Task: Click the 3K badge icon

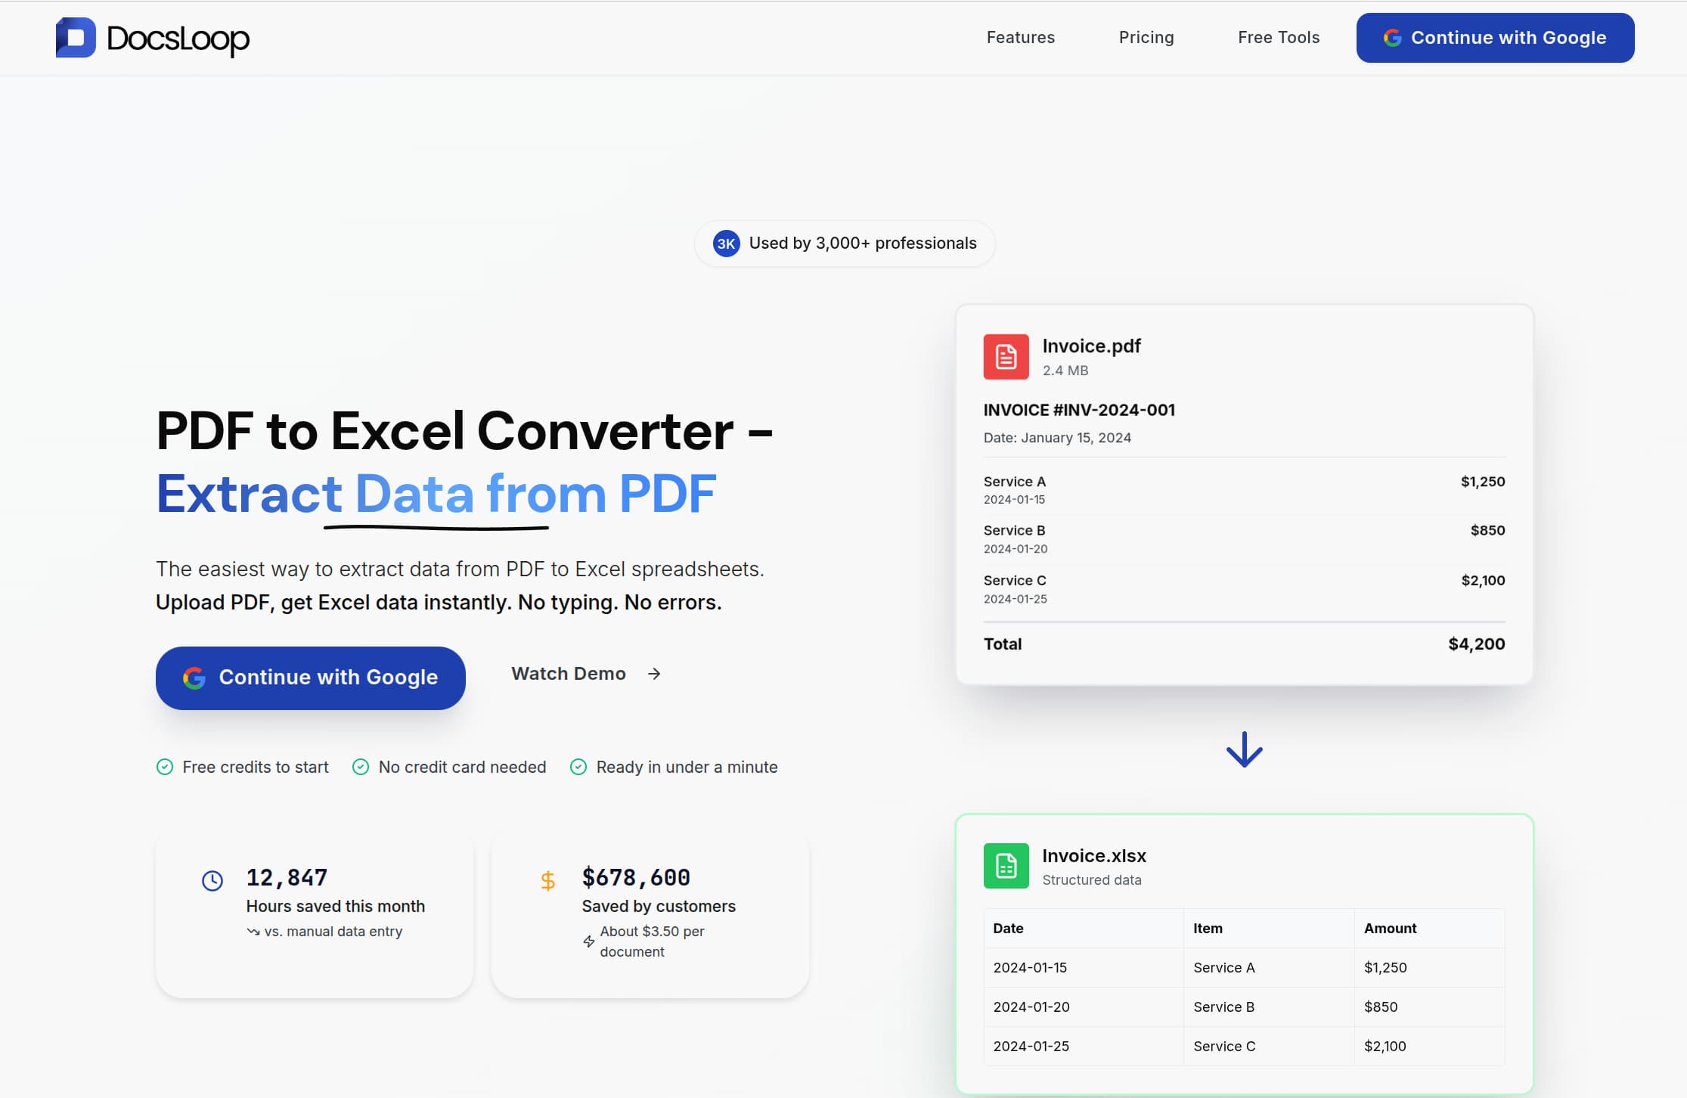Action: click(x=726, y=243)
